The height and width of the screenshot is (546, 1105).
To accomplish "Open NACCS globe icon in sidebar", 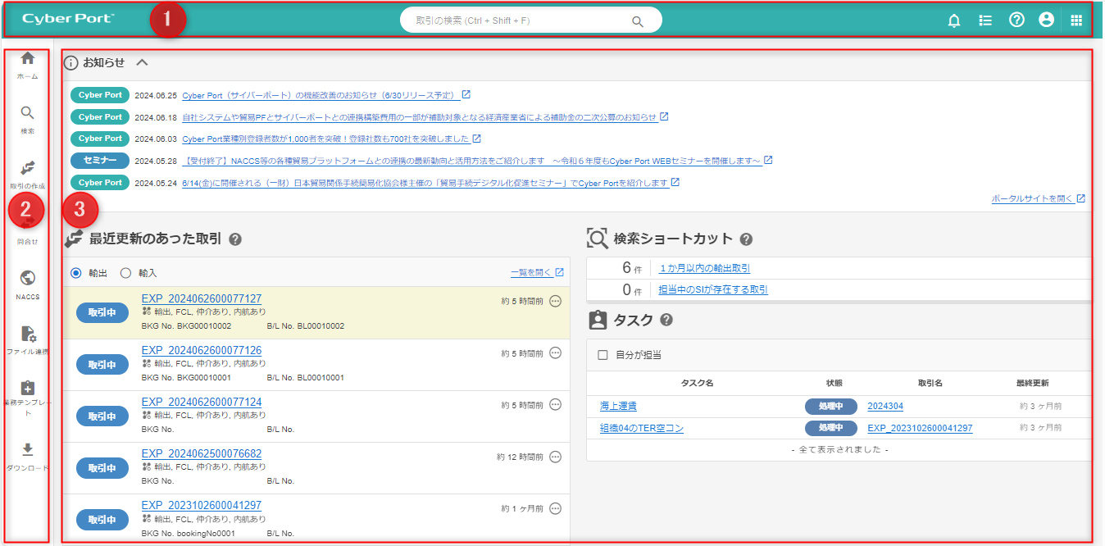I will tap(28, 279).
